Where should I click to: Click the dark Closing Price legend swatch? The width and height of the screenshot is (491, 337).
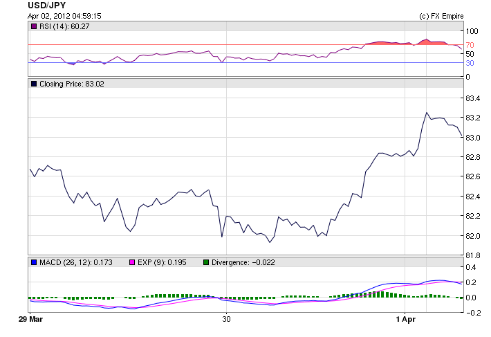(x=34, y=84)
